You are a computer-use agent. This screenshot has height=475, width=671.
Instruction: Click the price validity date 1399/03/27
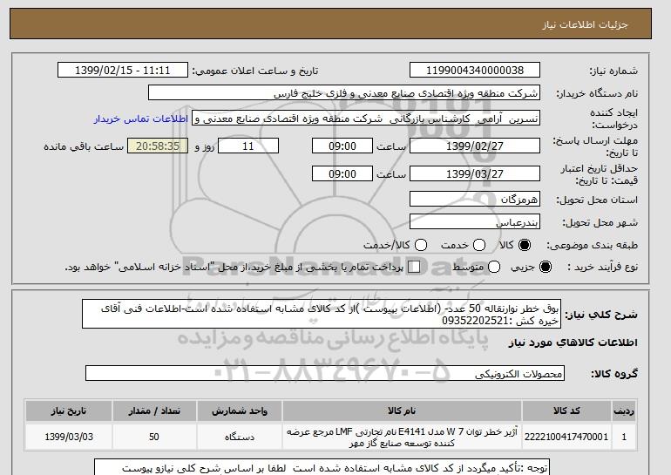[475, 173]
